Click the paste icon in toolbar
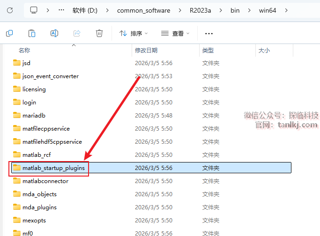Image resolution: width=320 pixels, height=236 pixels. click(32, 33)
